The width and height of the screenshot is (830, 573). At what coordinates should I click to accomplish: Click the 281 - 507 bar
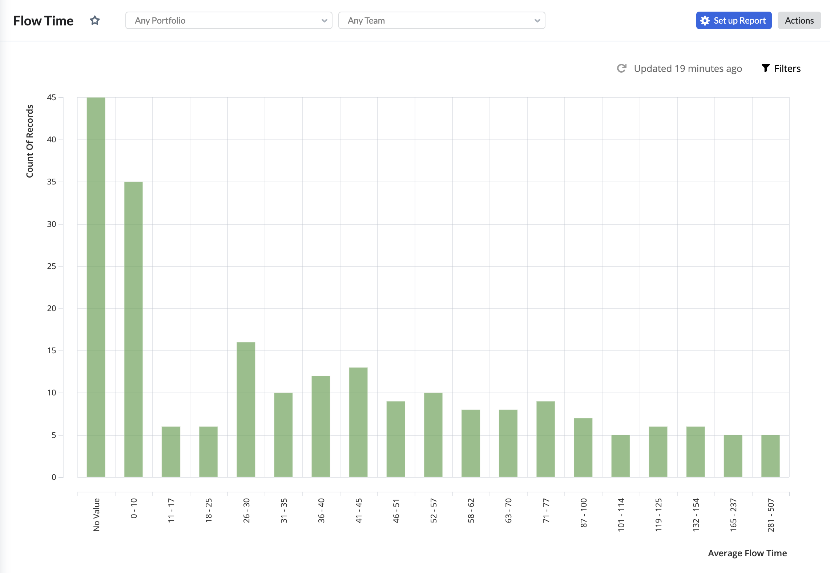[770, 456]
